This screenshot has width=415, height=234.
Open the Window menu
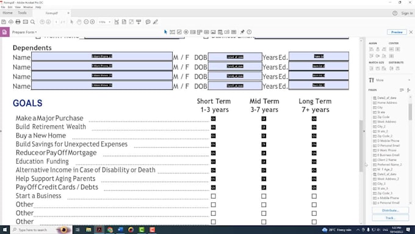(x=28, y=7)
